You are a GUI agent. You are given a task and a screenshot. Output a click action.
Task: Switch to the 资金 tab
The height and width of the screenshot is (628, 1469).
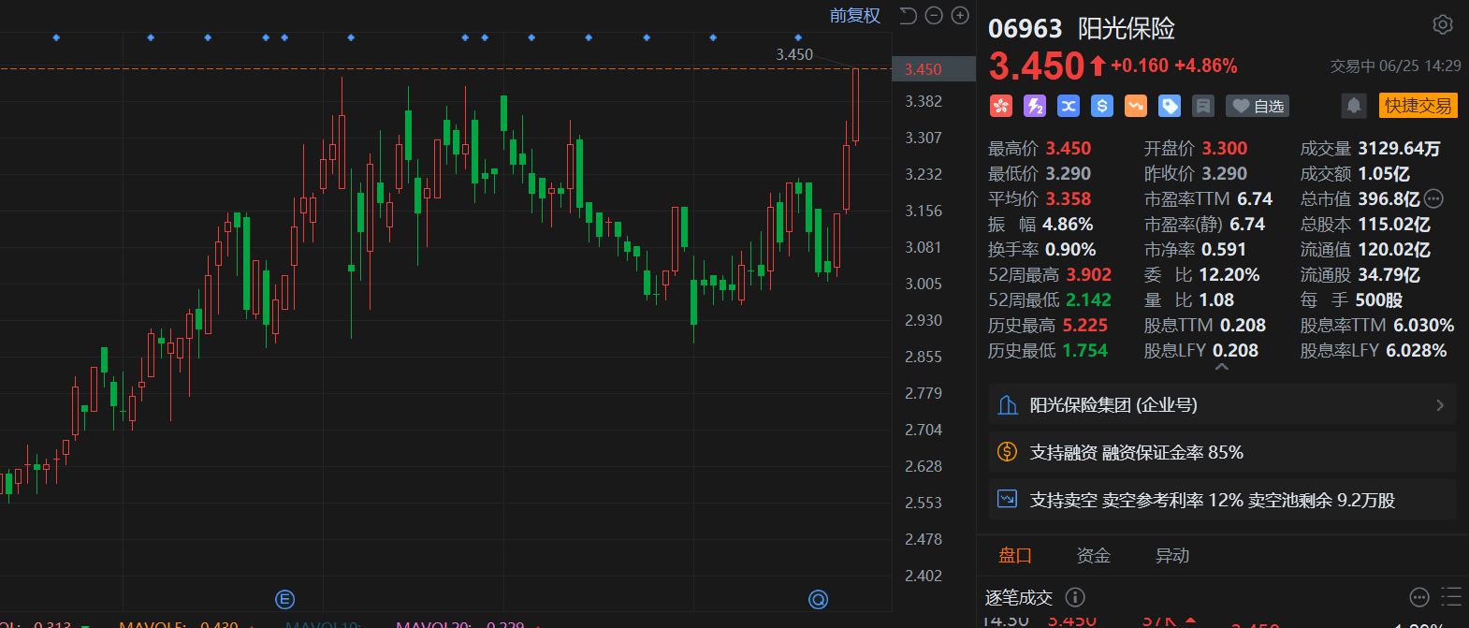[x=1094, y=555]
